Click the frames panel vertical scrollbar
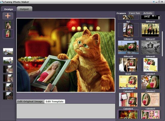Screen dimensions: 165x121 (162, 43)
